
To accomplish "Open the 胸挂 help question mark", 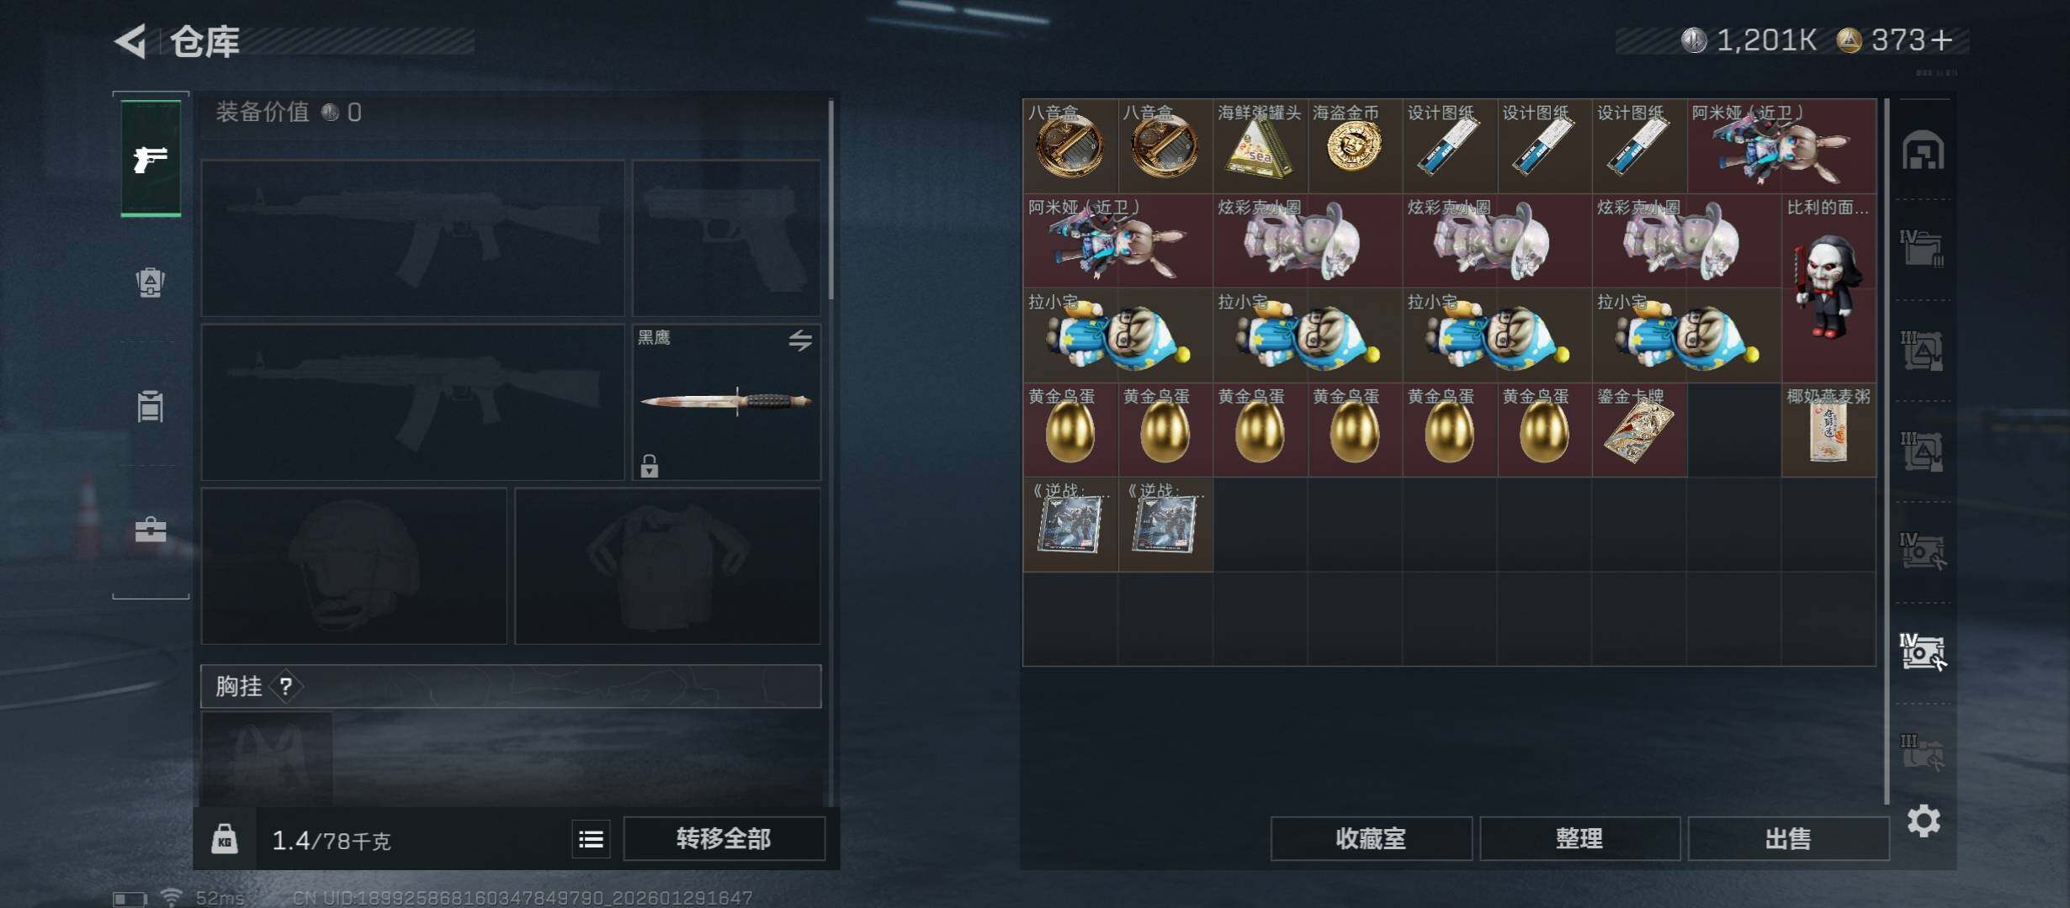I will pos(286,687).
